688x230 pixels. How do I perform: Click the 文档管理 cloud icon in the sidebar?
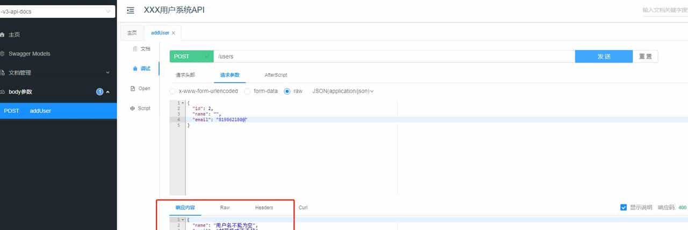[2, 73]
